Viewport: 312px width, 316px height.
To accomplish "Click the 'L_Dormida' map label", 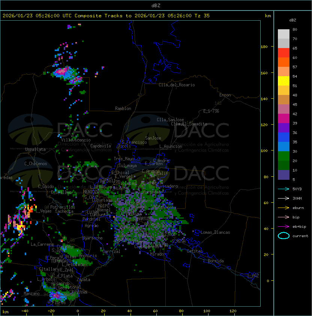I will click(213, 261).
